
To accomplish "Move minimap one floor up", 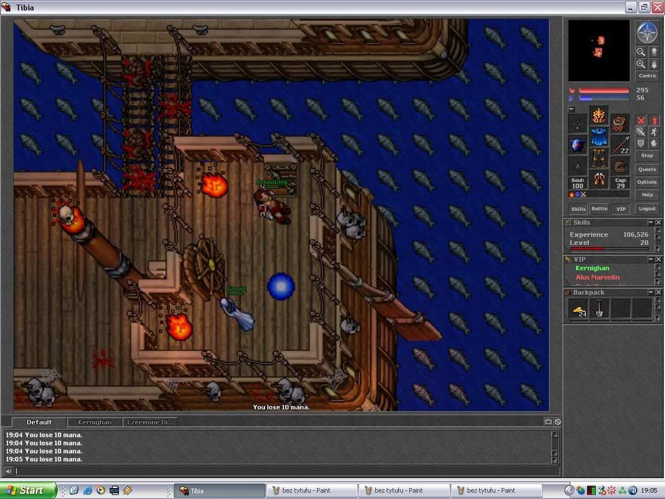I will pyautogui.click(x=653, y=52).
